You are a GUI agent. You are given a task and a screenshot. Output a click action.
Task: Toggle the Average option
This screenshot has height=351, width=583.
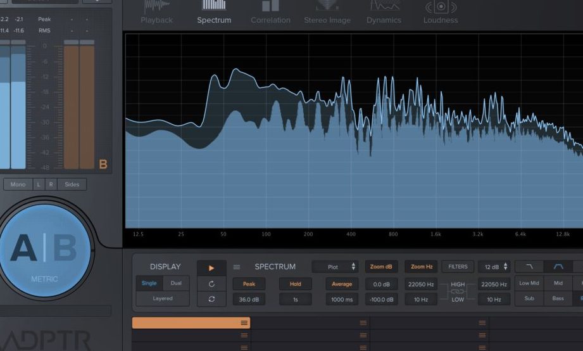tap(342, 284)
